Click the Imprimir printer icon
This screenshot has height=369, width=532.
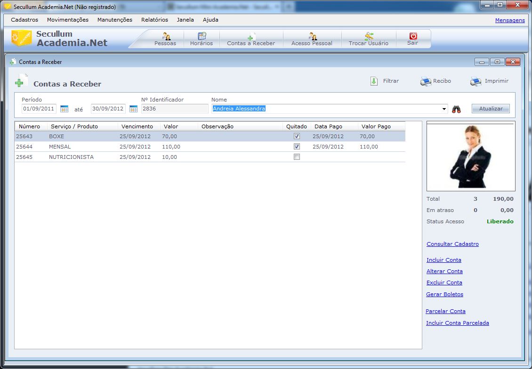click(476, 81)
